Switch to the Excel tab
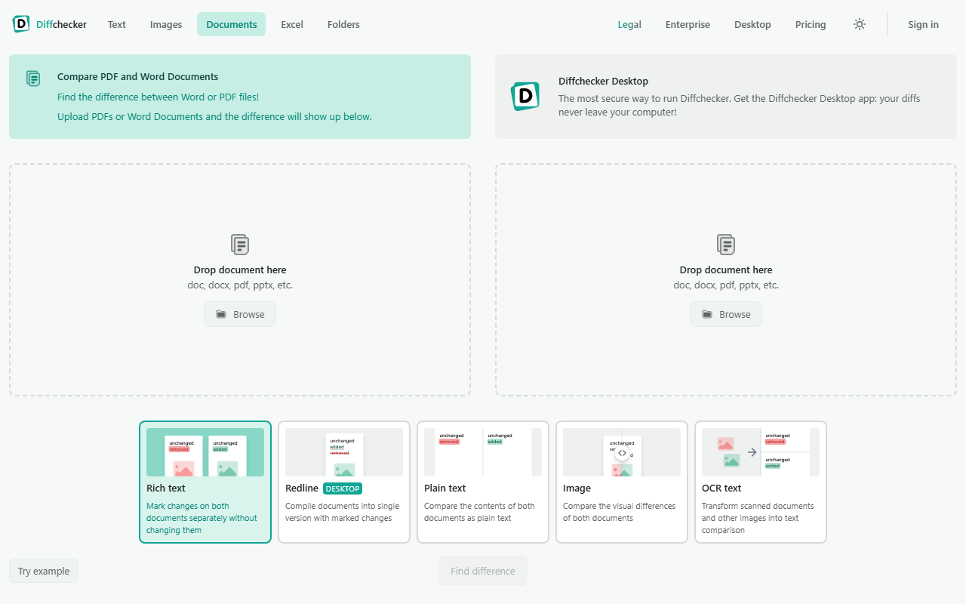The height and width of the screenshot is (604, 966). [292, 24]
